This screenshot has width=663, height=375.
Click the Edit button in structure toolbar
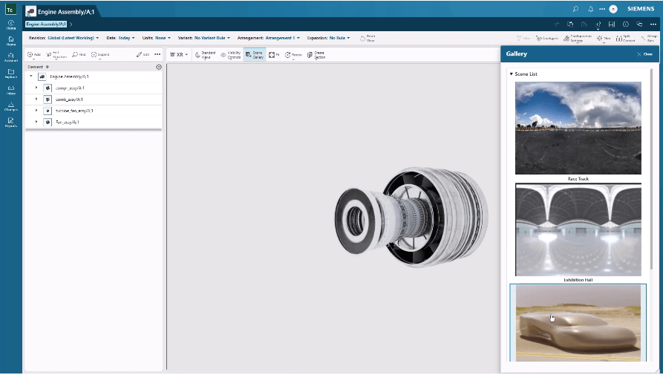coord(143,54)
